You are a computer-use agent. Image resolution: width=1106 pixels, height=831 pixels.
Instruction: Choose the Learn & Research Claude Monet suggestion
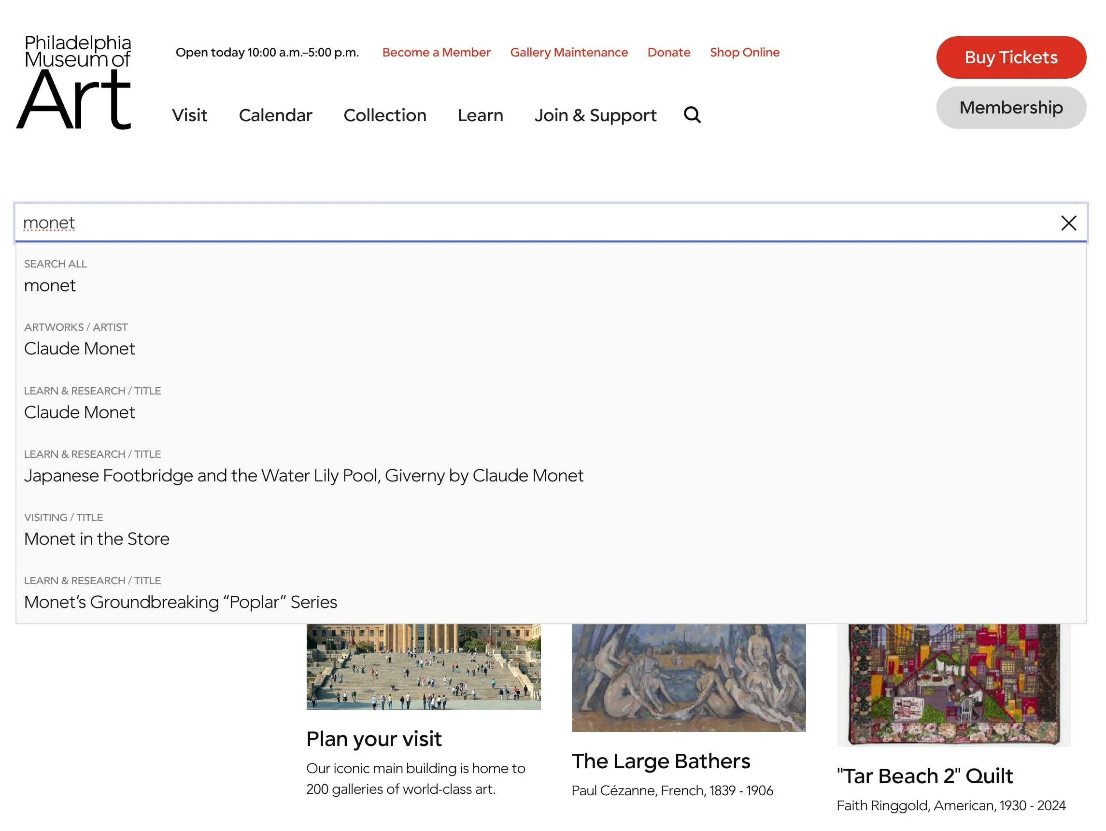pyautogui.click(x=80, y=412)
